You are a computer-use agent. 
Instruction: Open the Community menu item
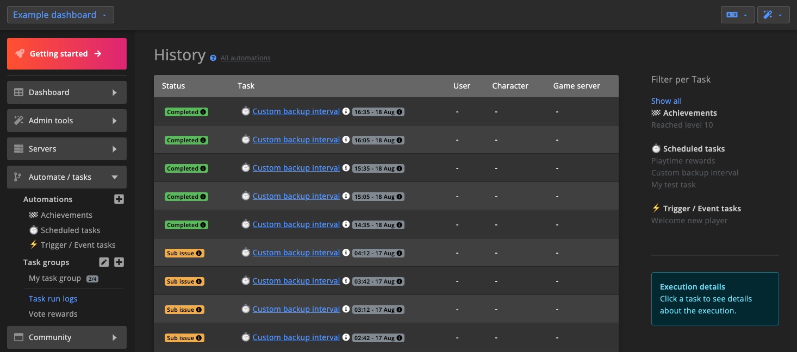click(66, 337)
